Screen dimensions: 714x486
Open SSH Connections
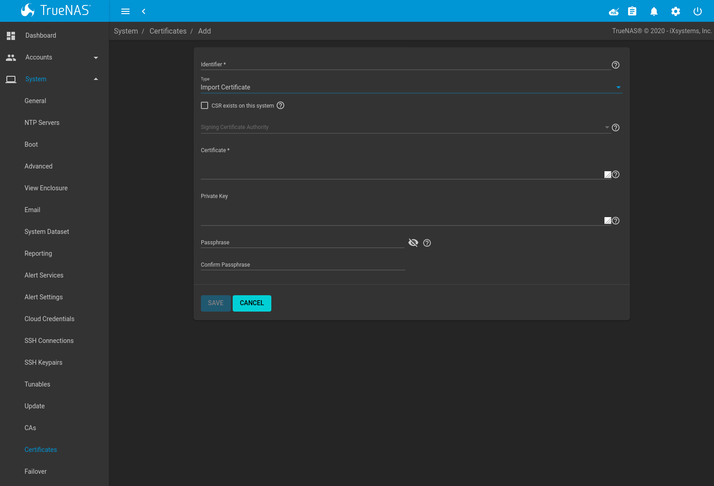[x=49, y=341]
